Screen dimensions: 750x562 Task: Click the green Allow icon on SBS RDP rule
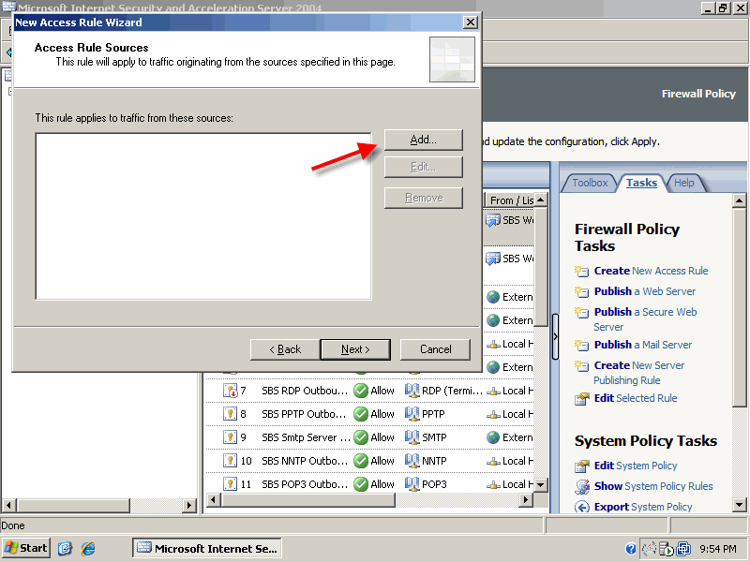point(361,391)
